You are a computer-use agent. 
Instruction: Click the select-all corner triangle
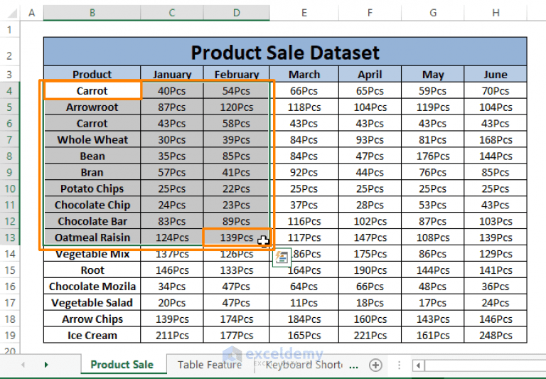(12, 14)
